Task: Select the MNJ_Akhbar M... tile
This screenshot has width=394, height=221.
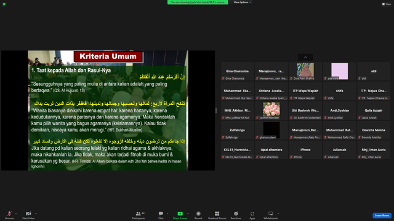Action: (238, 110)
